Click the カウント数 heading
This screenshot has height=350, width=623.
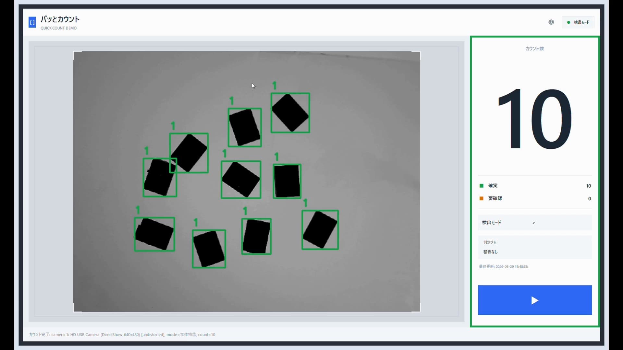535,49
